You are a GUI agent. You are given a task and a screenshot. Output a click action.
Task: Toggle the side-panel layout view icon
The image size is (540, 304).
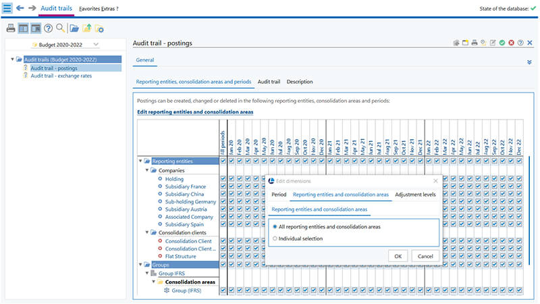click(36, 28)
